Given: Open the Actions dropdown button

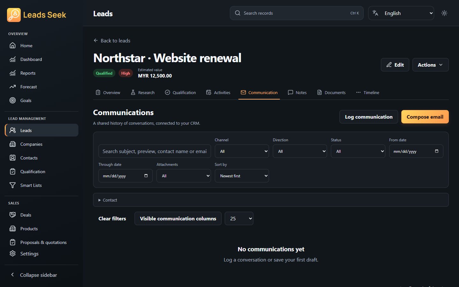Looking at the screenshot, I should pyautogui.click(x=430, y=65).
